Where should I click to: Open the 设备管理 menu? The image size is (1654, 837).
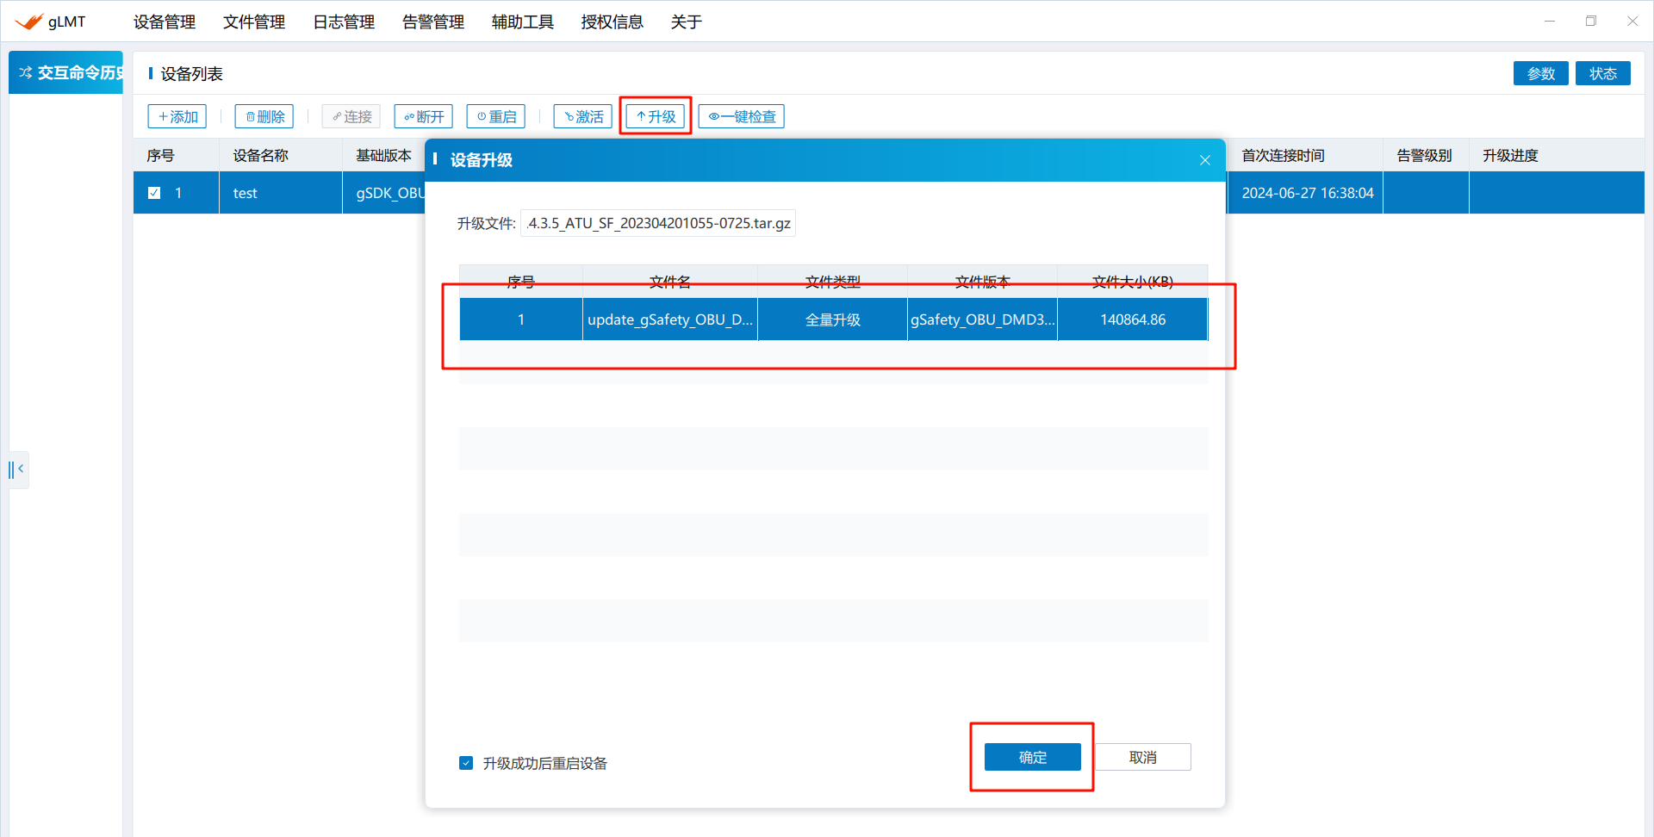[164, 22]
